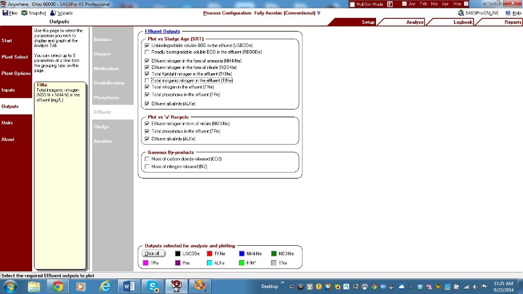Launch Google Chrome from the taskbar
Screen dimensions: 523x294
click(x=57, y=286)
